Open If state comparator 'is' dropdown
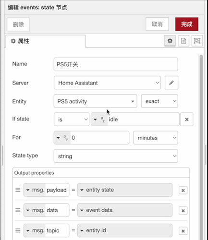 pyautogui.click(x=72, y=120)
